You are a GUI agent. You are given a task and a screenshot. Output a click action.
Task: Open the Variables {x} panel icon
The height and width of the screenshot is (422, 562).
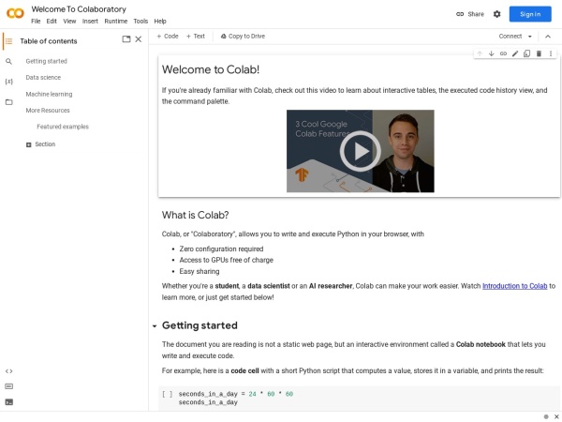(9, 82)
